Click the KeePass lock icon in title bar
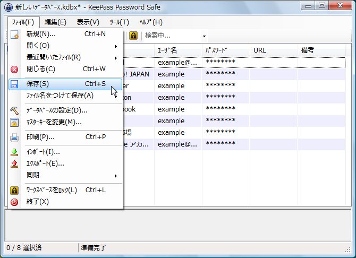This screenshot has width=356, height=258. coord(9,7)
